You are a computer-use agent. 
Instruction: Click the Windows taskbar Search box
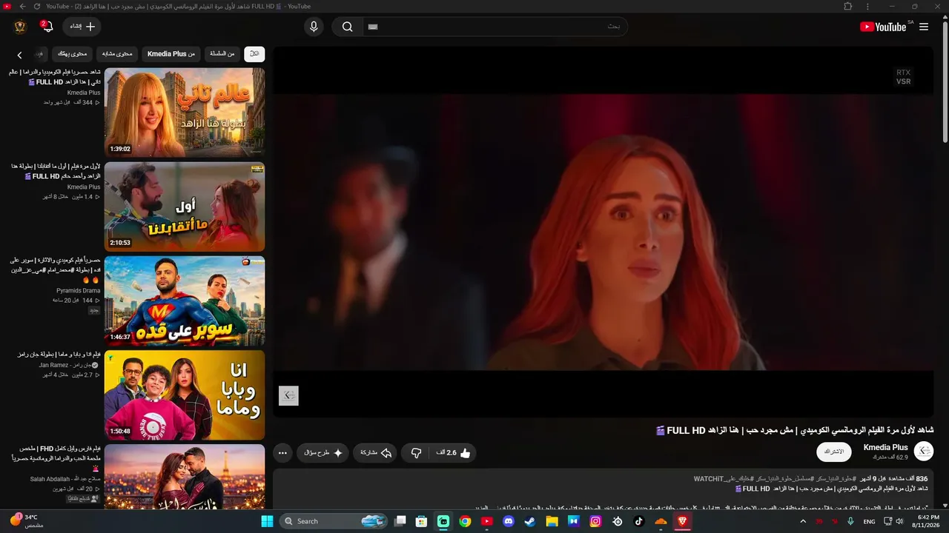click(333, 521)
